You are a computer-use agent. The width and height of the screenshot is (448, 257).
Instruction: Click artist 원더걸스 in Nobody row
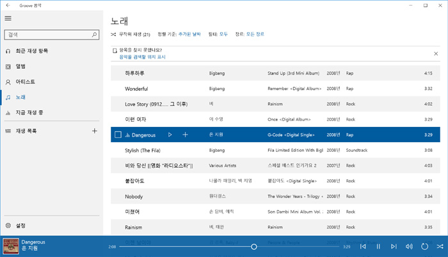coord(217,196)
